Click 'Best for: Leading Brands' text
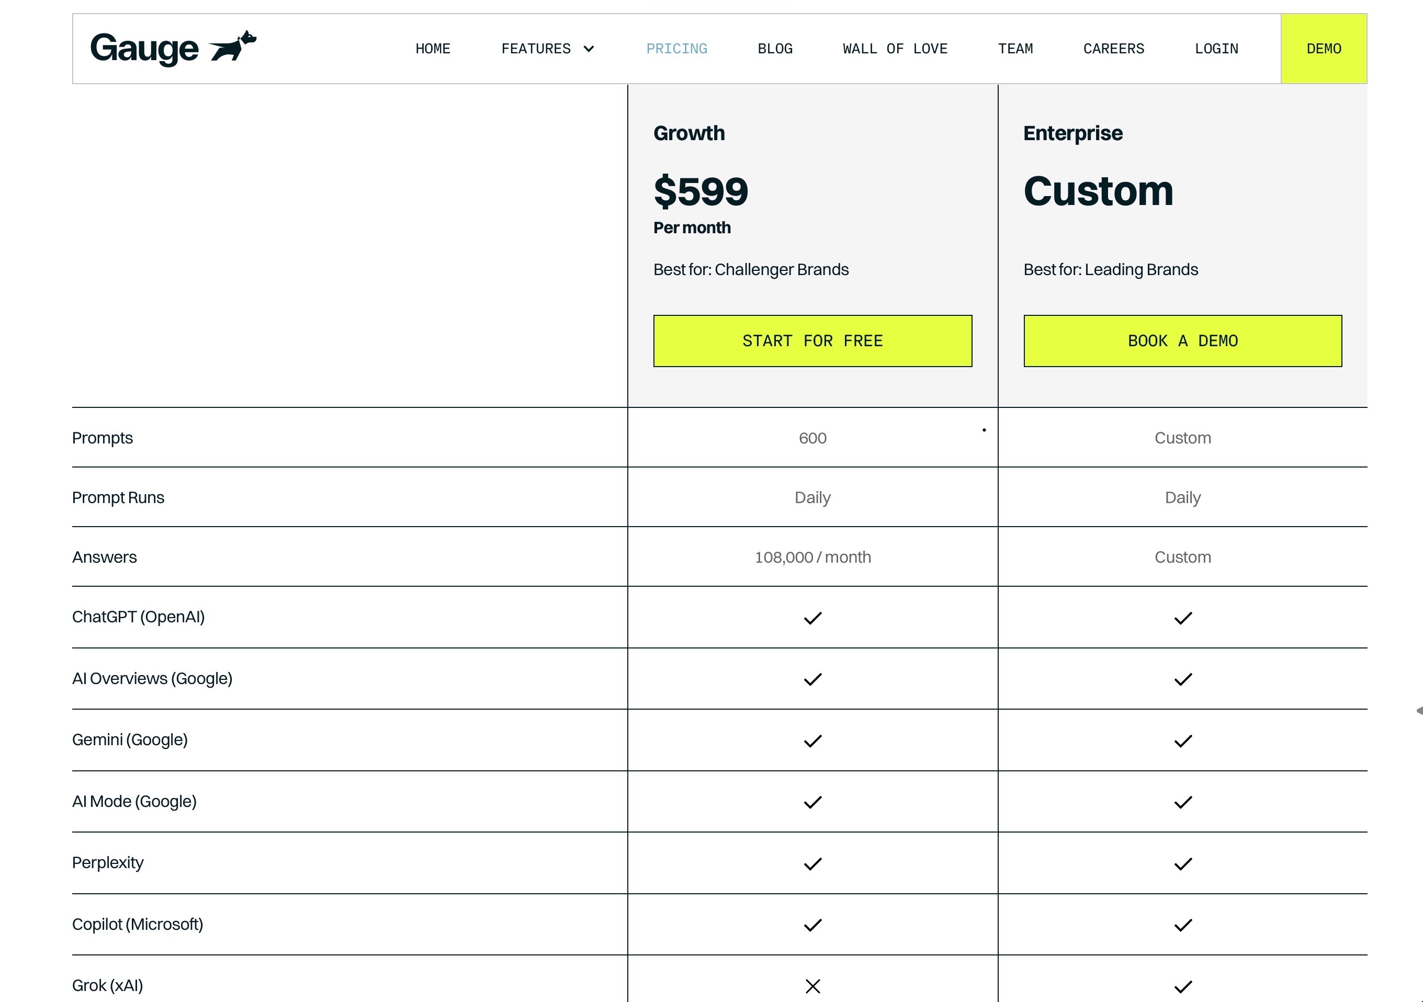Image resolution: width=1423 pixels, height=1002 pixels. coord(1110,269)
